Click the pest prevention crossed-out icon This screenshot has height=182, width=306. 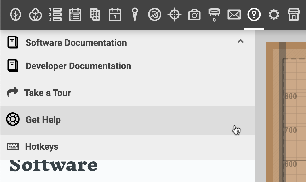coord(154,15)
